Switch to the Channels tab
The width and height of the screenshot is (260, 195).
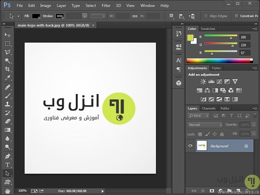[x=208, y=108]
